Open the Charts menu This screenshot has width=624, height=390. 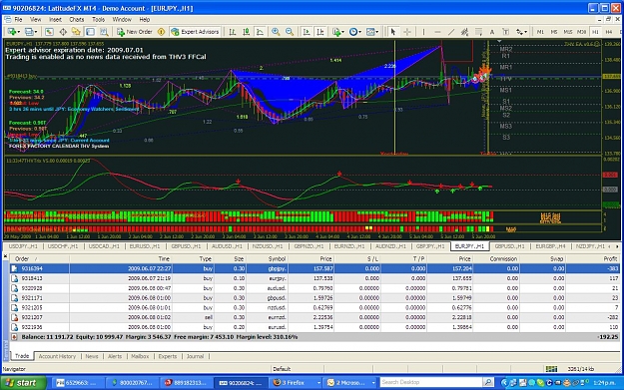[x=77, y=20]
